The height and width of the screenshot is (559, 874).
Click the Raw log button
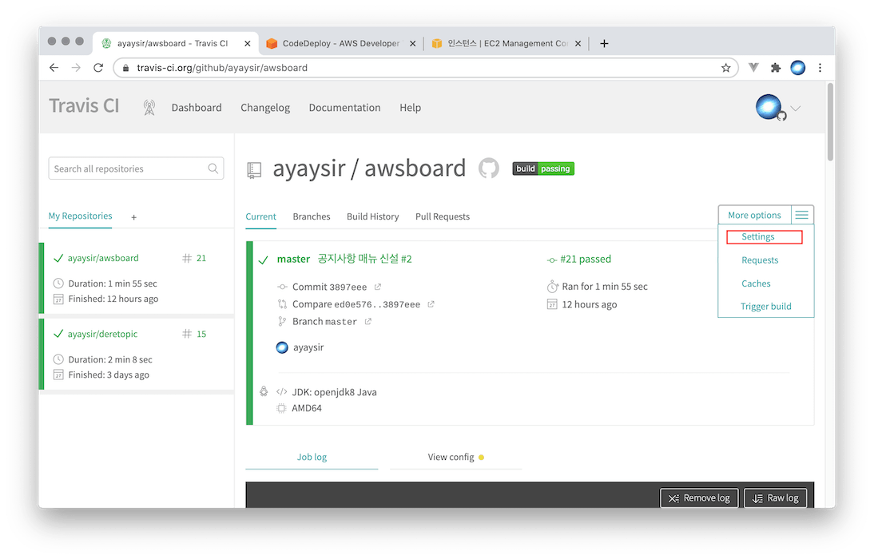pyautogui.click(x=775, y=498)
